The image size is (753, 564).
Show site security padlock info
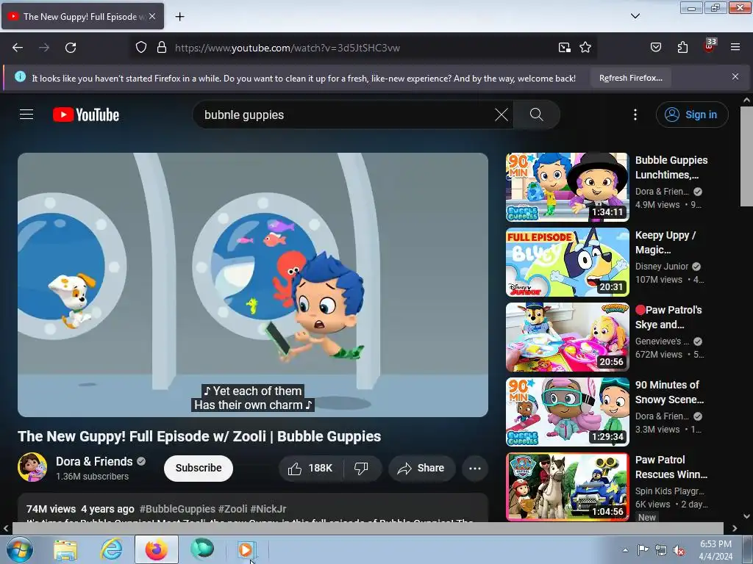click(162, 48)
